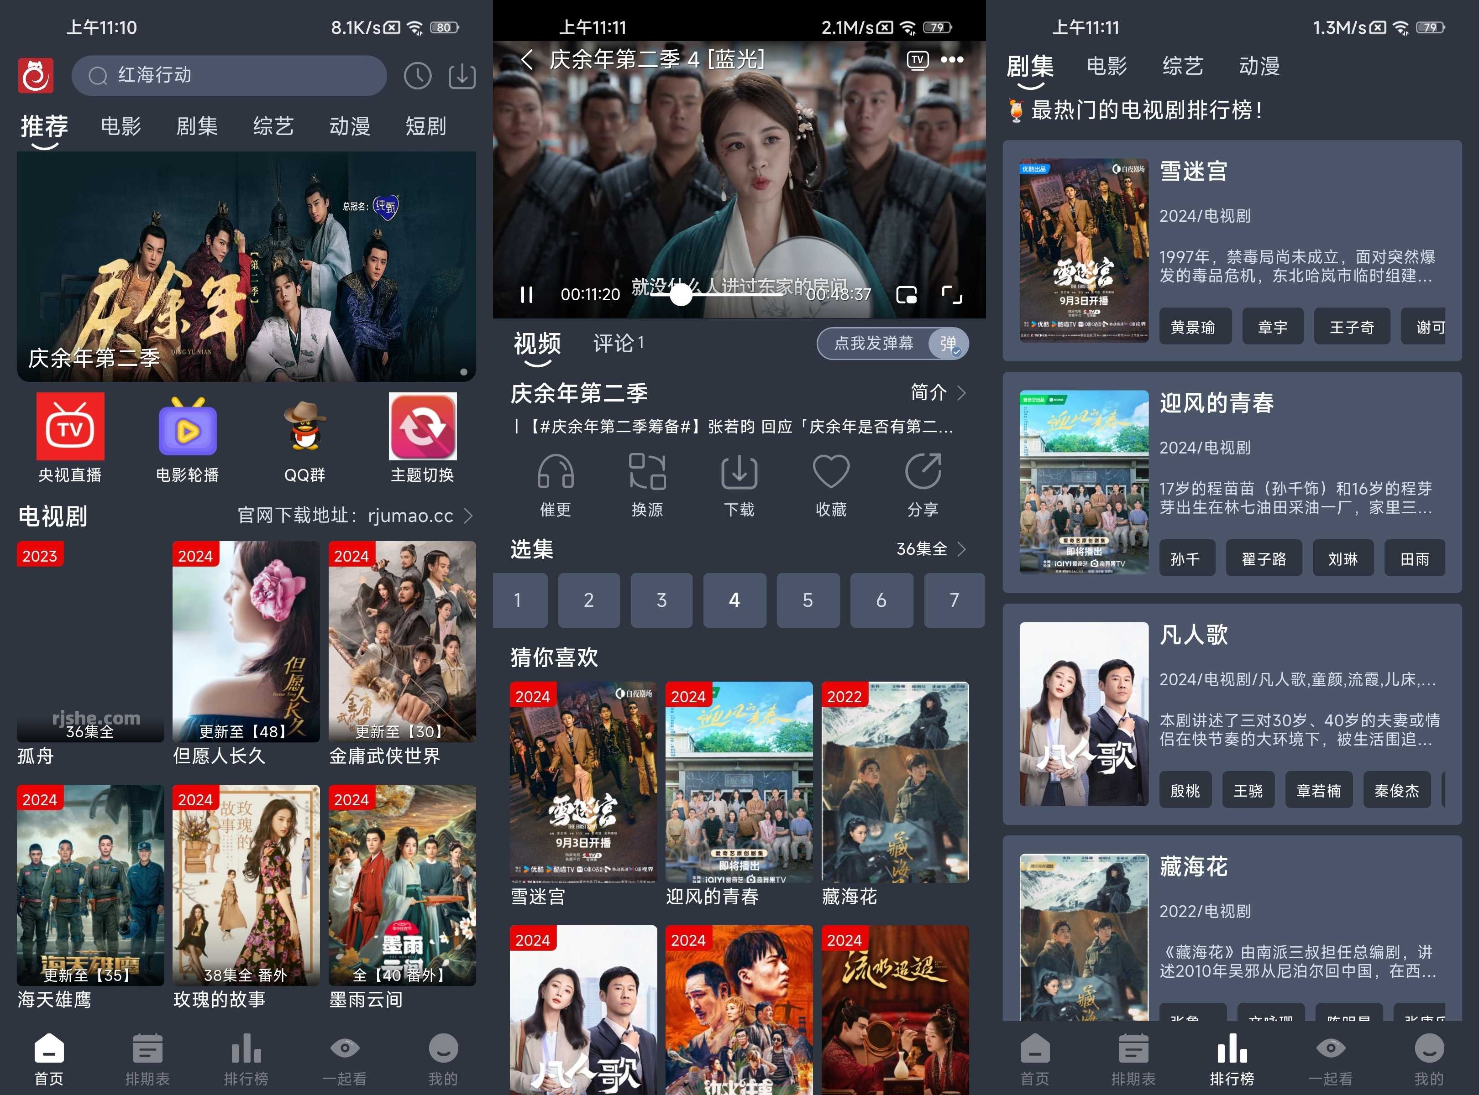The image size is (1479, 1095).
Task: Click episode 4 selector button in 选集
Action: tap(734, 599)
